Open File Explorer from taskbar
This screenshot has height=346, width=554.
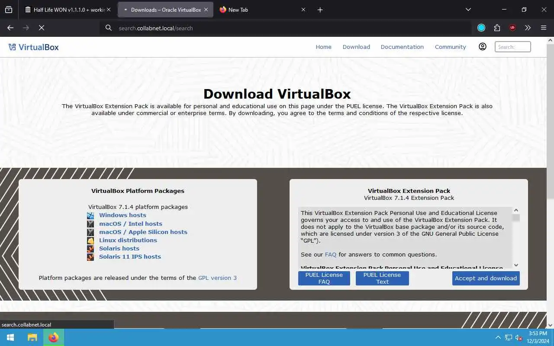(32, 337)
